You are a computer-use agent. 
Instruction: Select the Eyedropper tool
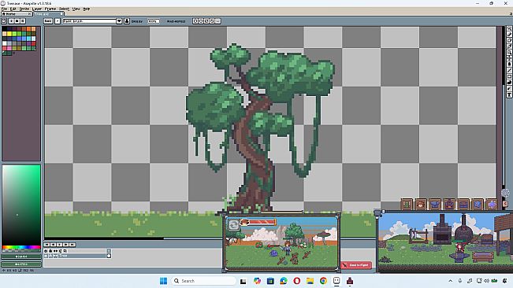click(509, 46)
